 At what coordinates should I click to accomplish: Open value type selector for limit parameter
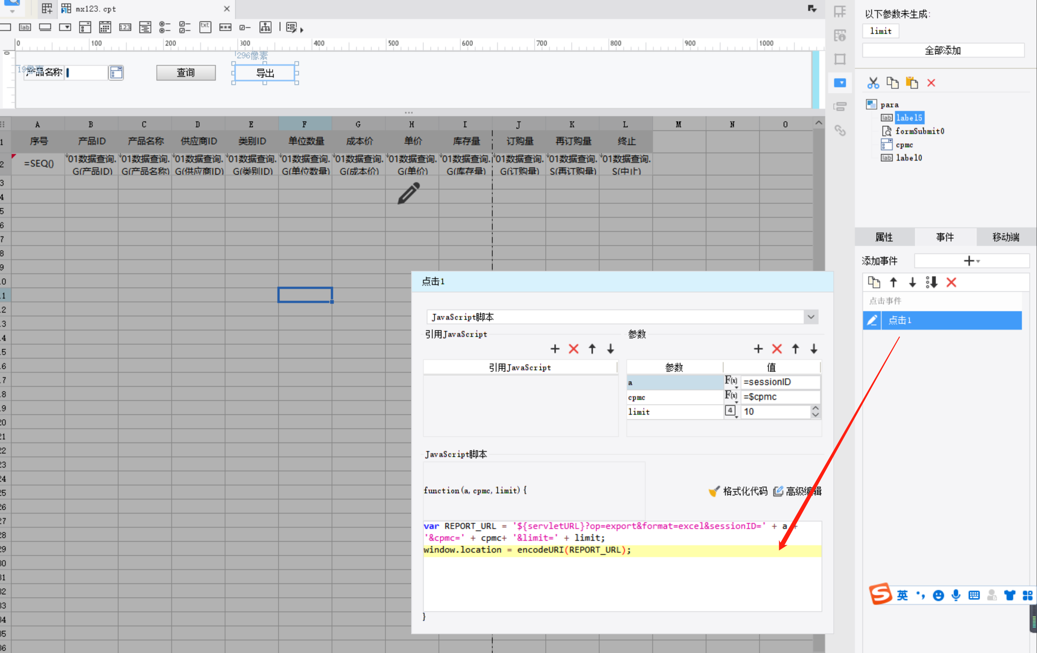tap(731, 411)
